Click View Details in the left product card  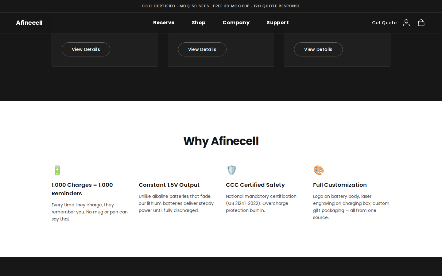pos(86,49)
